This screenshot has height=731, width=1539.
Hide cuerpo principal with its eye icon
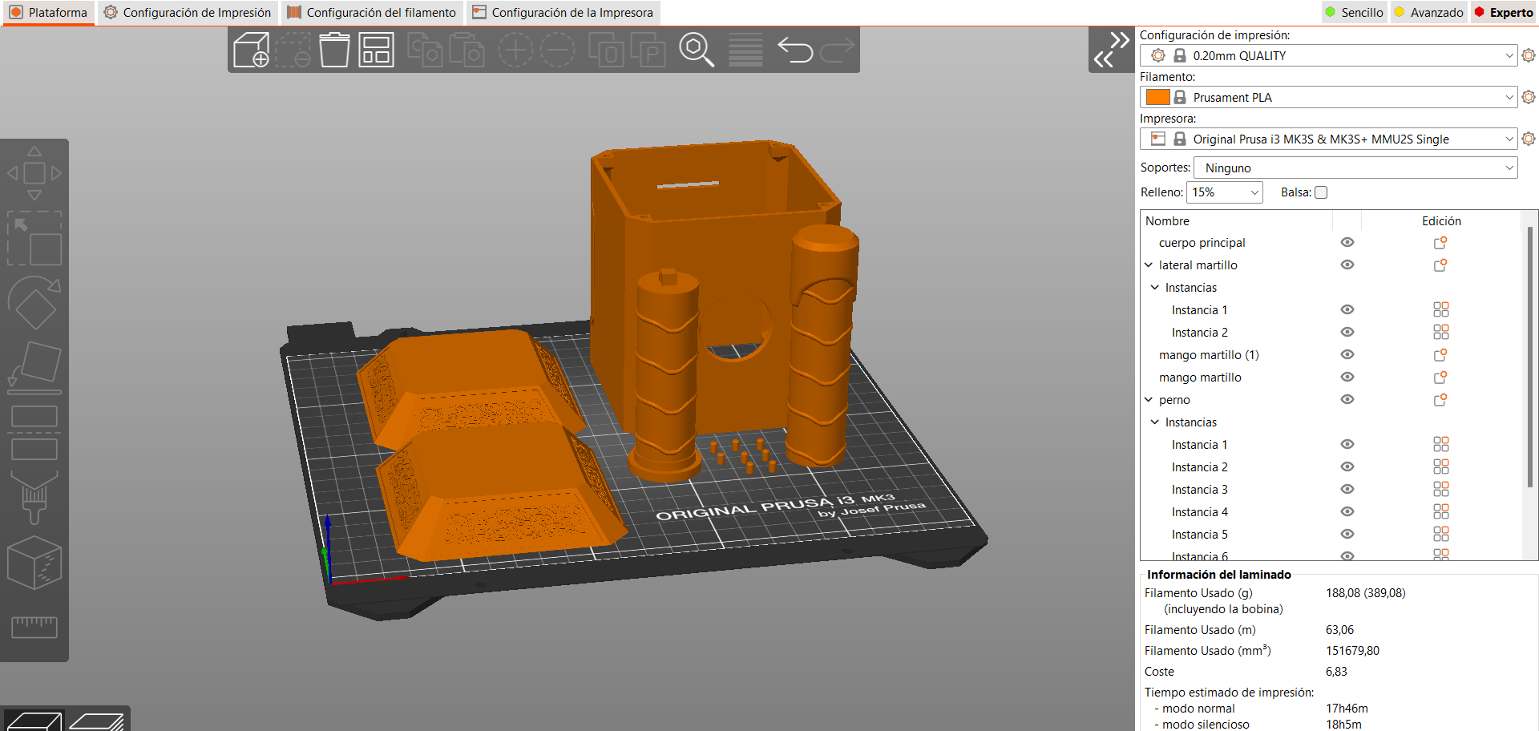[x=1347, y=243]
